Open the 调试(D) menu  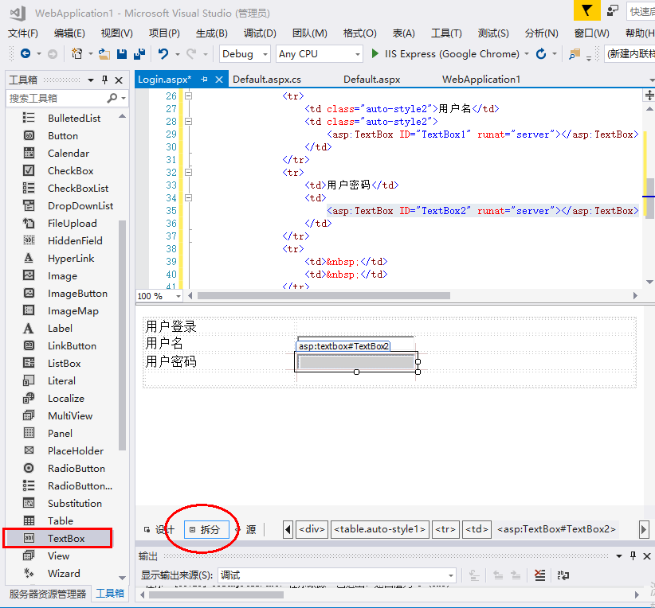[260, 33]
